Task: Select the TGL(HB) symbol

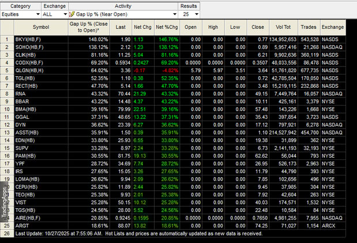Action: (25, 78)
